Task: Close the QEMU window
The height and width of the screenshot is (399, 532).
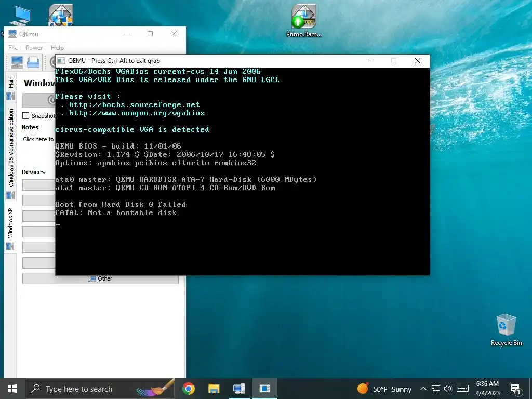Action: pyautogui.click(x=418, y=61)
